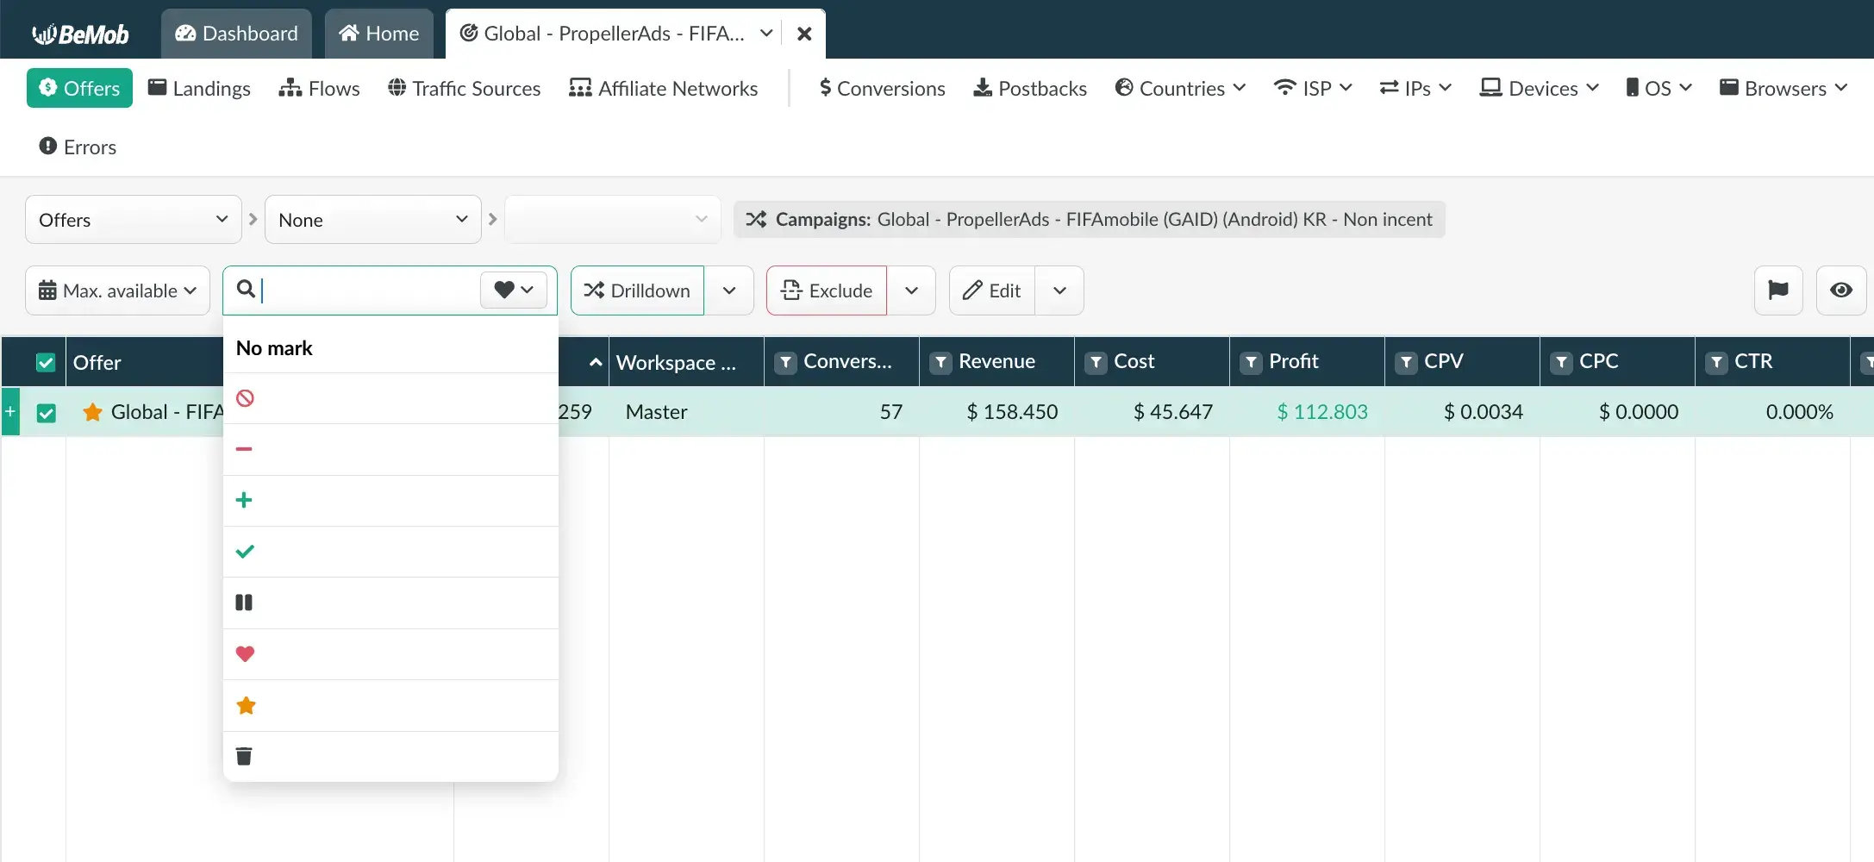1874x862 pixels.
Task: Click the flag icon button
Action: (x=1777, y=290)
